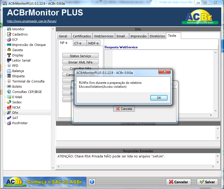224x189 pixels.
Task: Click the ACBr logo in header
Action: (200, 17)
